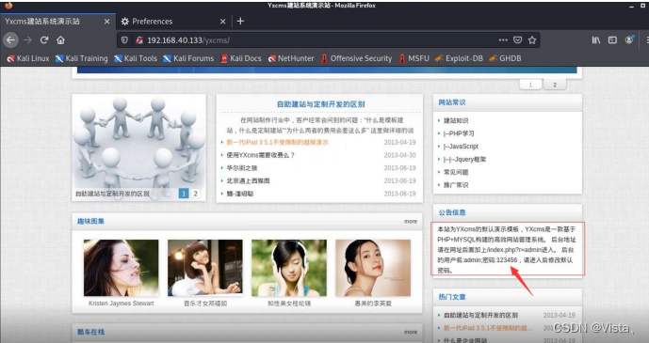Open the 趣味图集 section title
Screen dimensions: 649x343
click(x=90, y=221)
